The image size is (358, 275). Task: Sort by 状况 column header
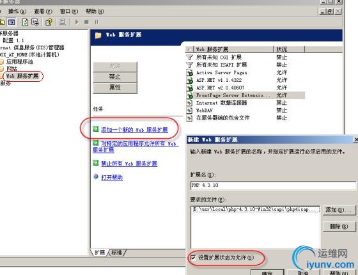click(289, 49)
